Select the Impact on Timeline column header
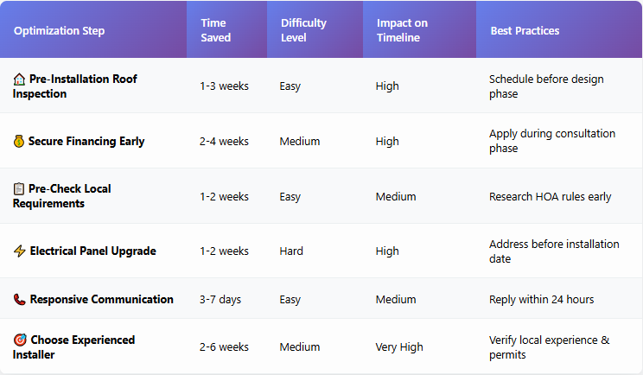643x375 pixels. tap(402, 30)
